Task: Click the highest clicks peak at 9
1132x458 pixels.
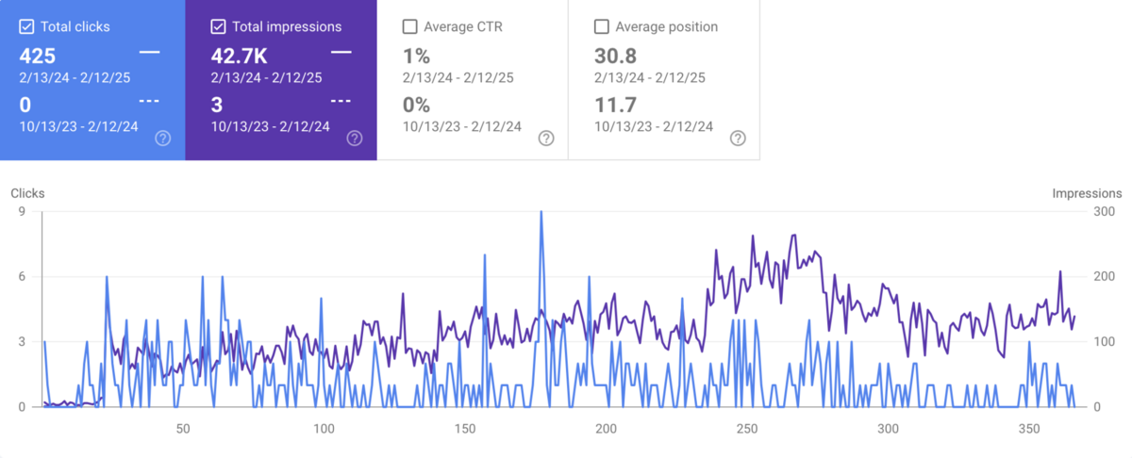Action: coord(541,213)
